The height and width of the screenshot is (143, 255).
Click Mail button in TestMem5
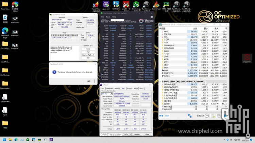pos(88,52)
